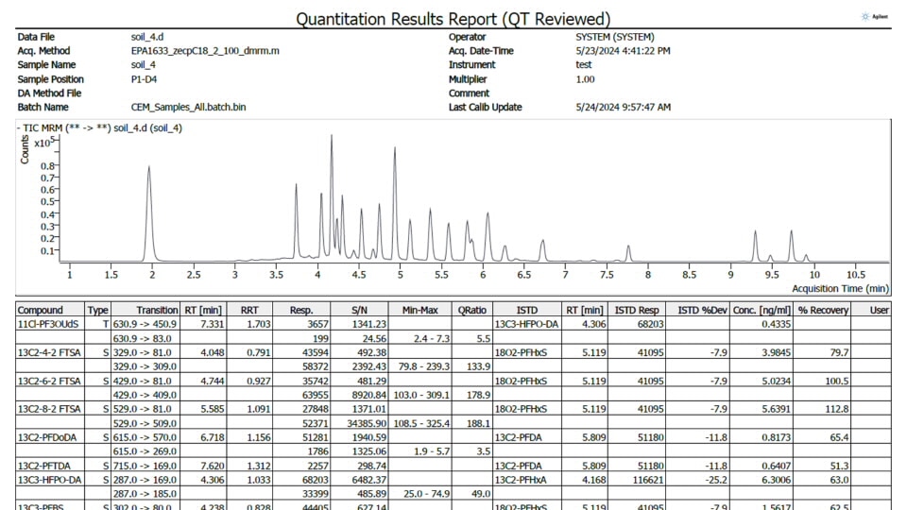Select the 11Cl-PF3OUdS compound cell
Screen dimensions: 907x510
pyautogui.click(x=48, y=324)
